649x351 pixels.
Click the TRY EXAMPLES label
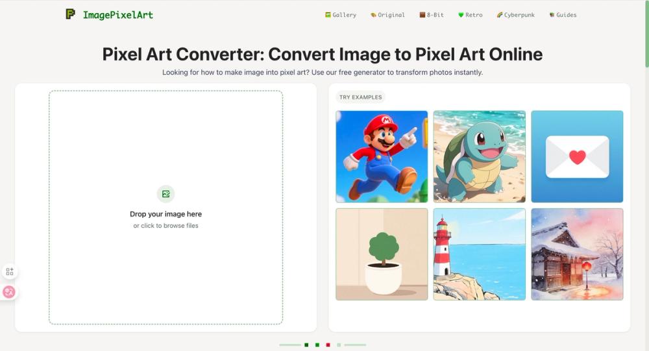[360, 97]
